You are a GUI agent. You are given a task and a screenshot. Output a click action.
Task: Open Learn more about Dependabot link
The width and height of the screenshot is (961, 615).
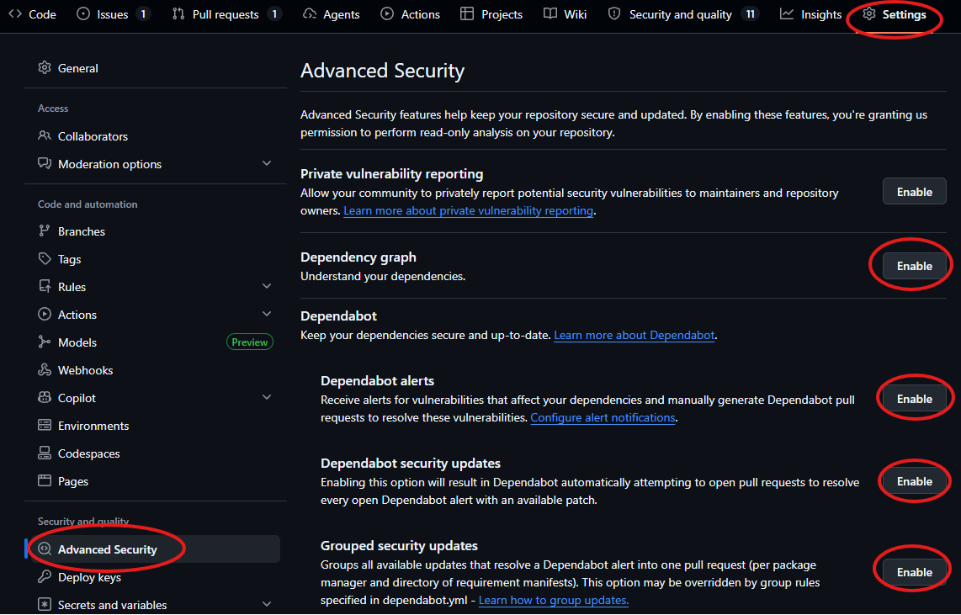634,335
